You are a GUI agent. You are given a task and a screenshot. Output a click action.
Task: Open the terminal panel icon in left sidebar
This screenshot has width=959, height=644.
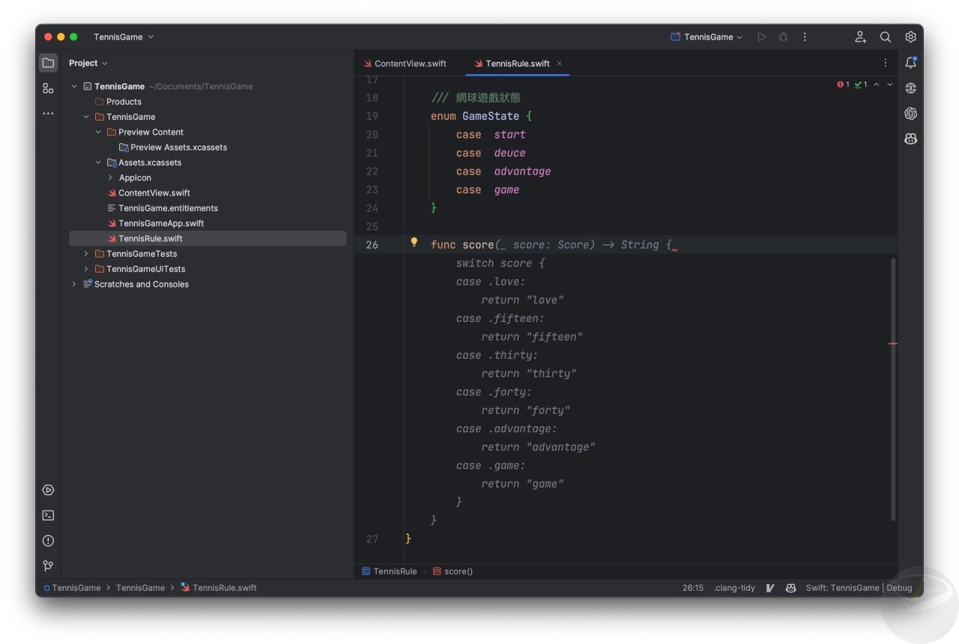tap(48, 515)
